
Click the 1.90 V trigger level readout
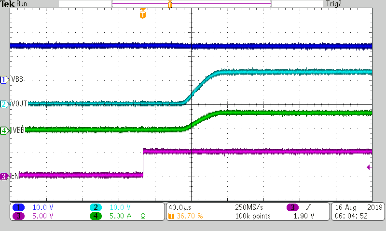click(304, 216)
